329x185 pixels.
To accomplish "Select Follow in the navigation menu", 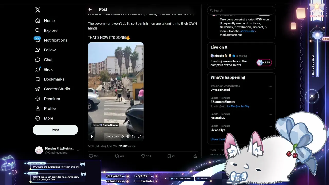I will point(50,50).
